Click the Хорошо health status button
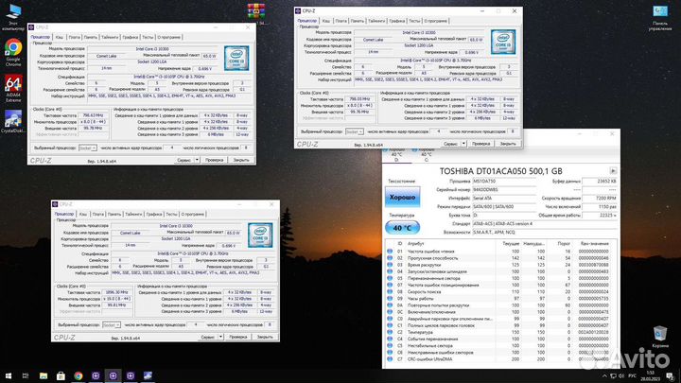 click(x=402, y=197)
